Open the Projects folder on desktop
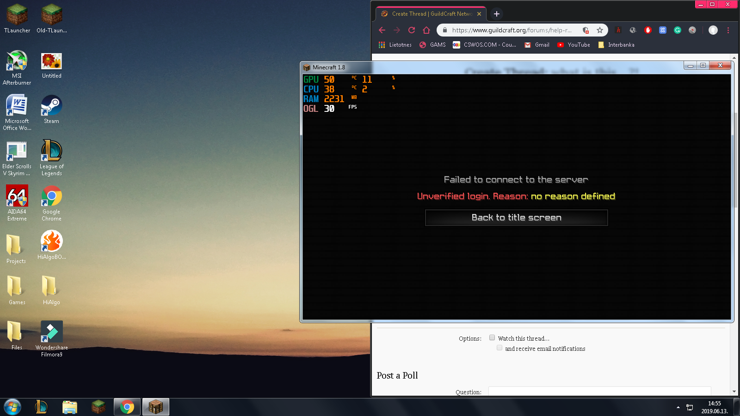This screenshot has width=740, height=416. pos(16,249)
